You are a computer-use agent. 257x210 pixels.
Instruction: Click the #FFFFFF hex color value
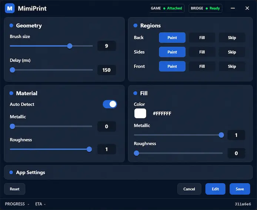tap(162, 113)
